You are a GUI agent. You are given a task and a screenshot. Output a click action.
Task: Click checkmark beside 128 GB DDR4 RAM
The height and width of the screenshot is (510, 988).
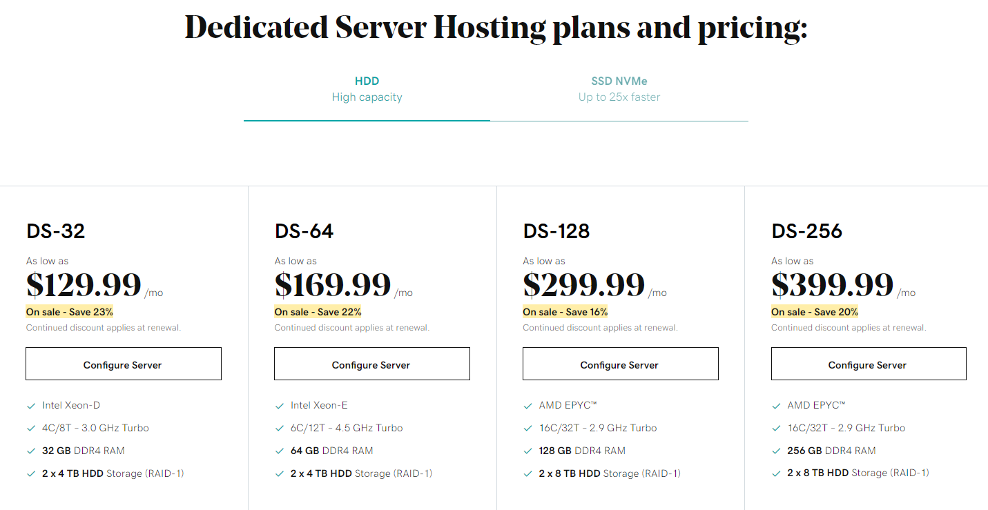(x=528, y=451)
